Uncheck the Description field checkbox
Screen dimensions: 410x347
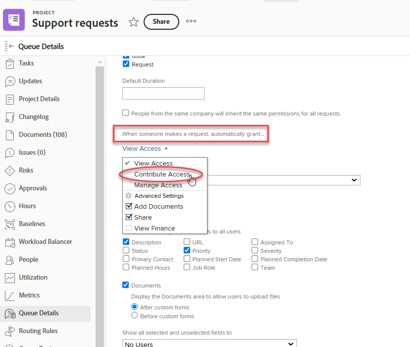tap(126, 242)
